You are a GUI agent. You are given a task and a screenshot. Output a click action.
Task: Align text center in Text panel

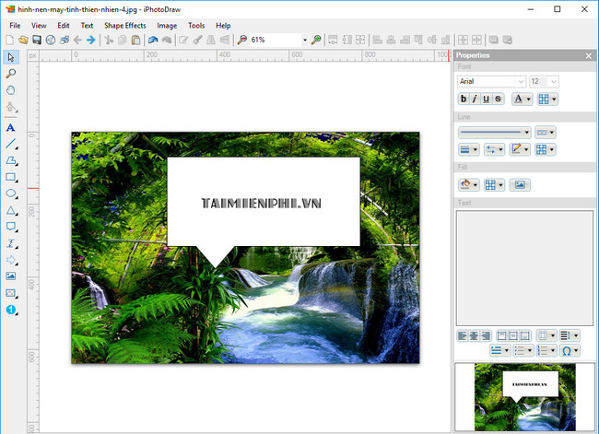point(474,335)
